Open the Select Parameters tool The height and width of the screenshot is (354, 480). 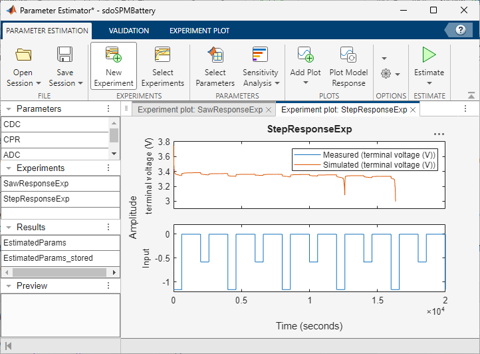(215, 55)
